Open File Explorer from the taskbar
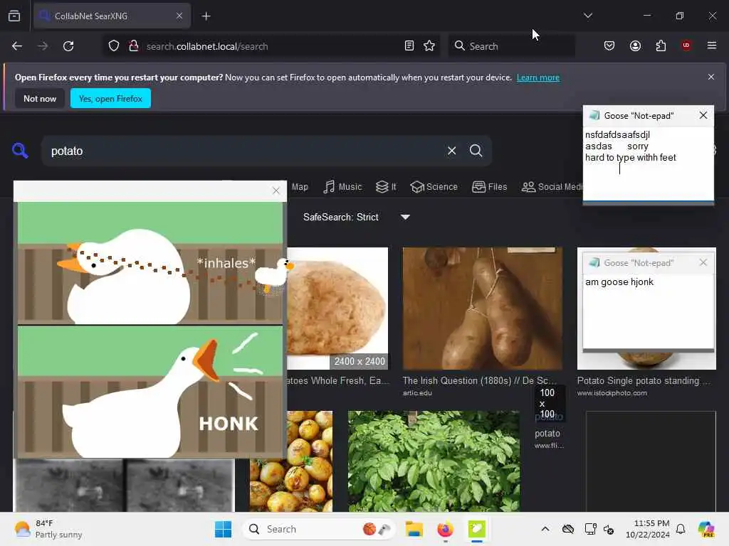729x546 pixels. [414, 529]
